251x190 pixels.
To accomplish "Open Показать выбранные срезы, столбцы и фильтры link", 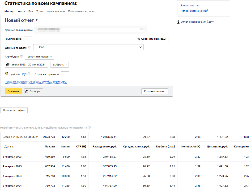I will tap(36, 82).
